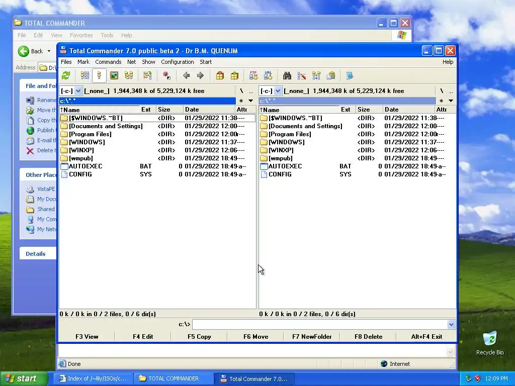Image resolution: width=515 pixels, height=386 pixels.
Task: Enable thumbnail picture view icon
Action: tap(114, 76)
